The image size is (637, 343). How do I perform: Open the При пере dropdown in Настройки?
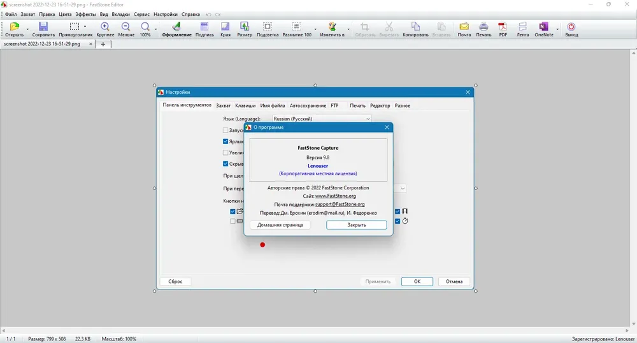[x=402, y=189]
